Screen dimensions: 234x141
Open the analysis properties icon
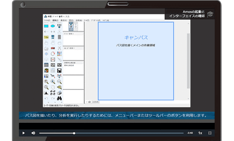pos(53,65)
